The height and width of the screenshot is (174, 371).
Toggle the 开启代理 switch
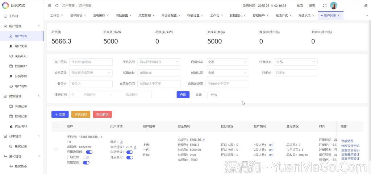click(x=86, y=157)
